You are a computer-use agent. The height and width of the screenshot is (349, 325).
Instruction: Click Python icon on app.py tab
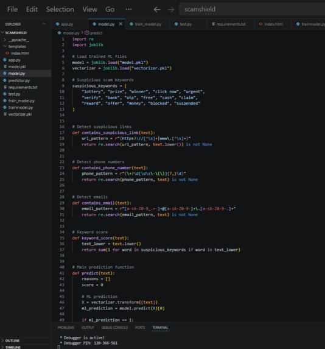(58, 24)
